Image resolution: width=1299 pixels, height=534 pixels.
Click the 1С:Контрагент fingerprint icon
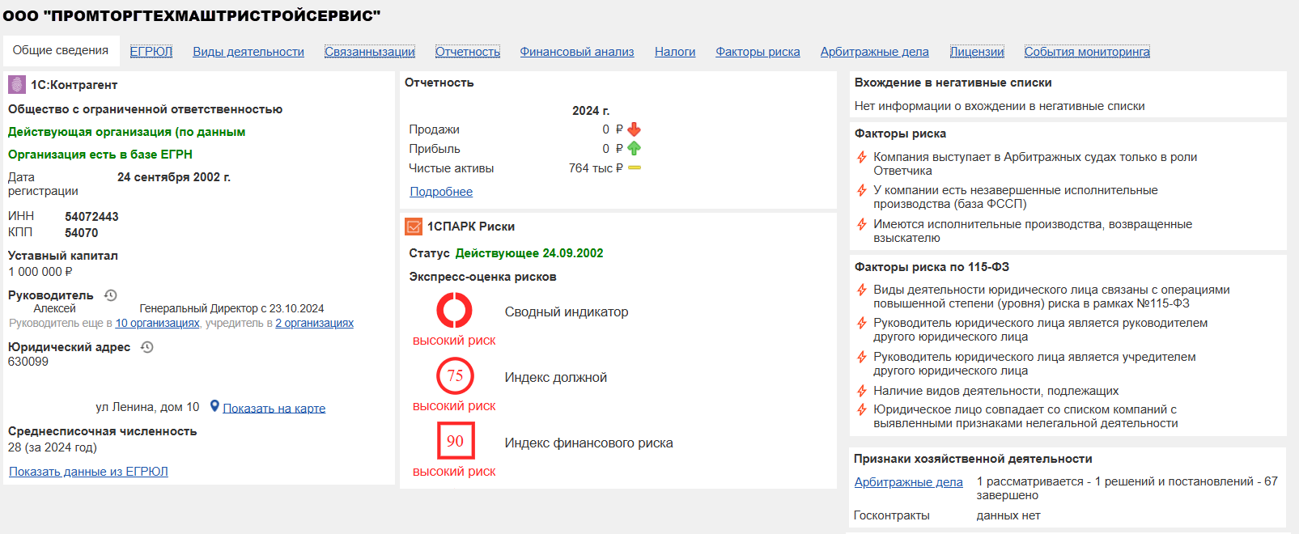[17, 85]
